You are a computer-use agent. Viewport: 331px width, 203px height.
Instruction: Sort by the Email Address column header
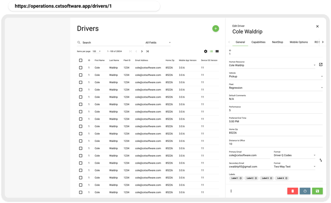tap(141, 60)
